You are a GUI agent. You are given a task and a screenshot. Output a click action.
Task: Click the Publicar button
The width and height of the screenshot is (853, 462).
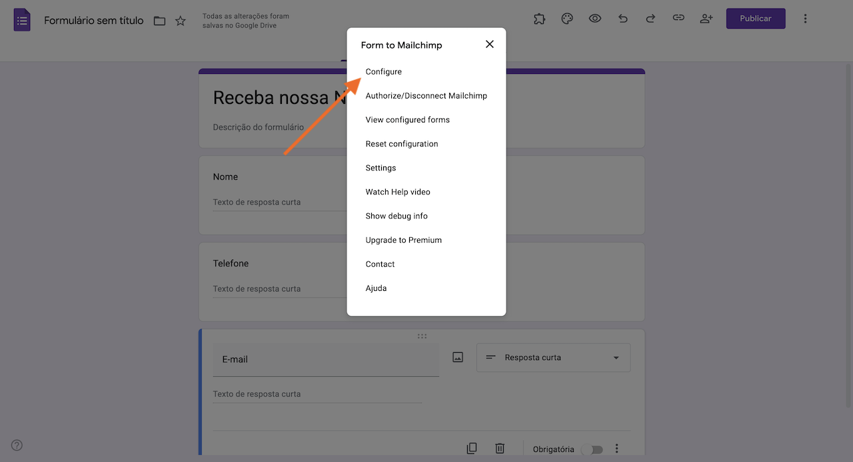click(756, 19)
